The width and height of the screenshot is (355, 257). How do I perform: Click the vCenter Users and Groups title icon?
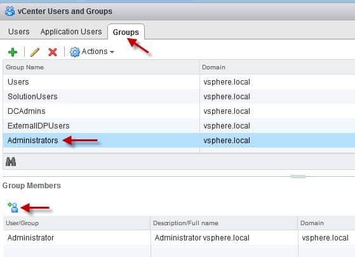pyautogui.click(x=10, y=11)
